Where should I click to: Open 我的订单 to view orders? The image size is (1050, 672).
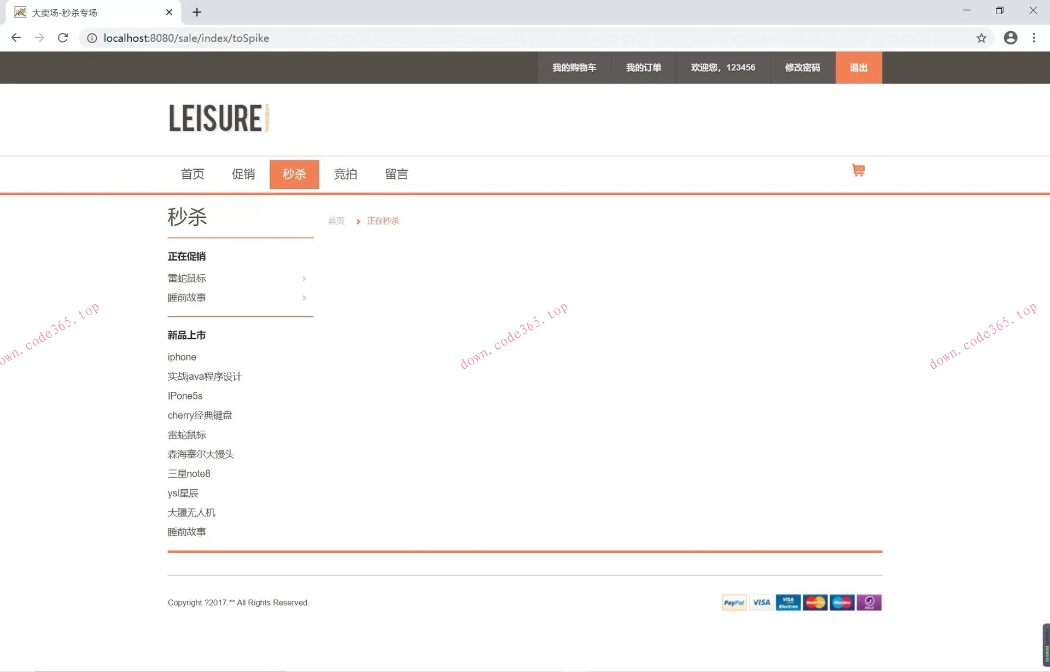coord(644,67)
